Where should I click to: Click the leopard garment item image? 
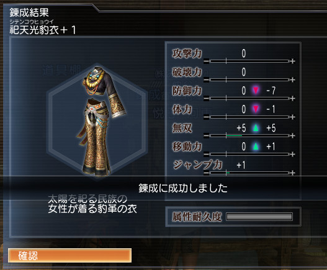102,121
